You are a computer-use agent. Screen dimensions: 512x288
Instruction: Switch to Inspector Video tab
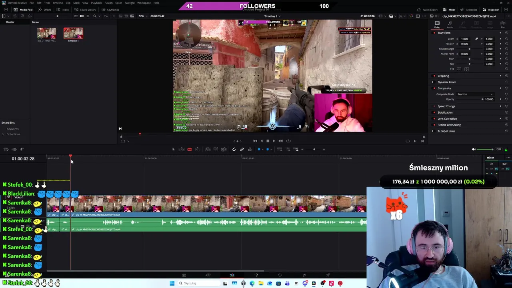point(437,25)
